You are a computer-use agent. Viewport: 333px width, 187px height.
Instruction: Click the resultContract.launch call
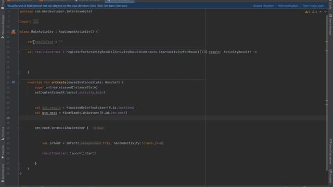pos(69,154)
